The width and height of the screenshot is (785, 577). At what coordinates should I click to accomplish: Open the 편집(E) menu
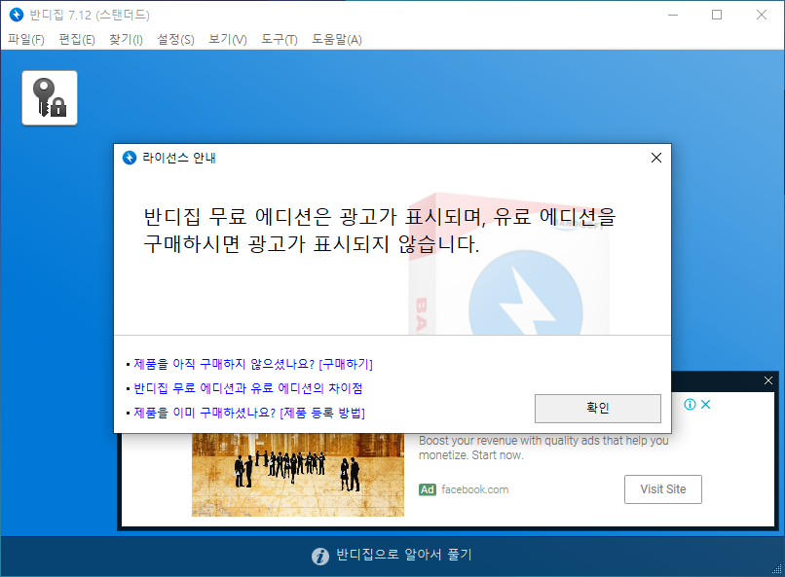point(77,39)
